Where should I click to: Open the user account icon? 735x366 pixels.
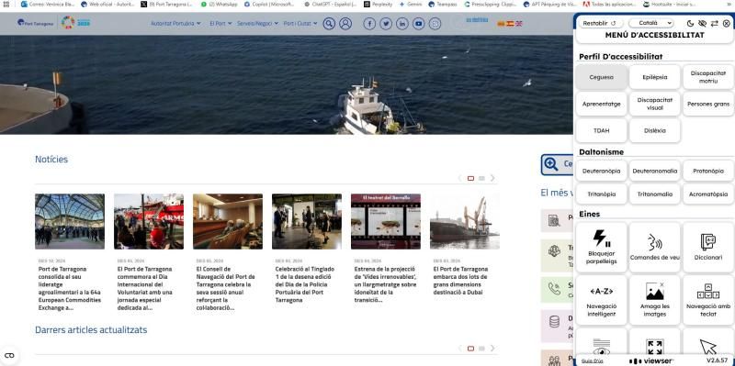pyautogui.click(x=345, y=24)
